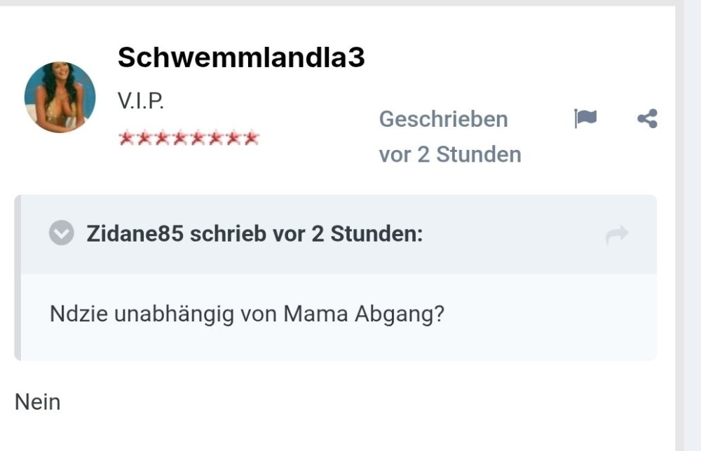Open share options for this post
Image resolution: width=701 pixels, height=451 pixels.
pos(647,119)
